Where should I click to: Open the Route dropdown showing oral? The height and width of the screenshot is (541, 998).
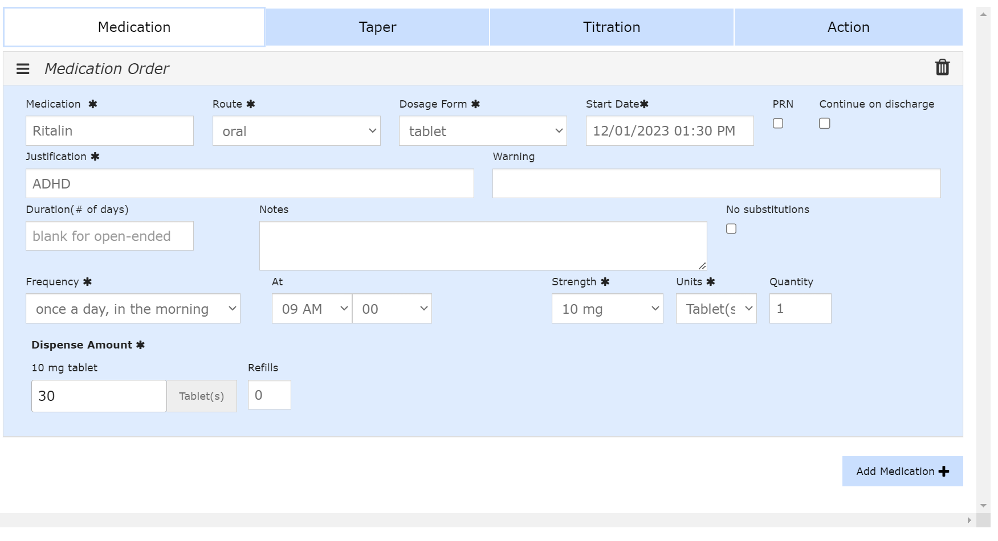coord(296,131)
